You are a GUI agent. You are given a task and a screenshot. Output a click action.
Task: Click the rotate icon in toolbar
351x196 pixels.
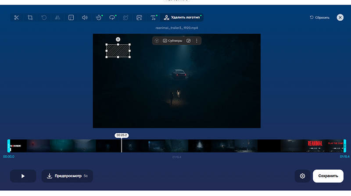(44, 18)
